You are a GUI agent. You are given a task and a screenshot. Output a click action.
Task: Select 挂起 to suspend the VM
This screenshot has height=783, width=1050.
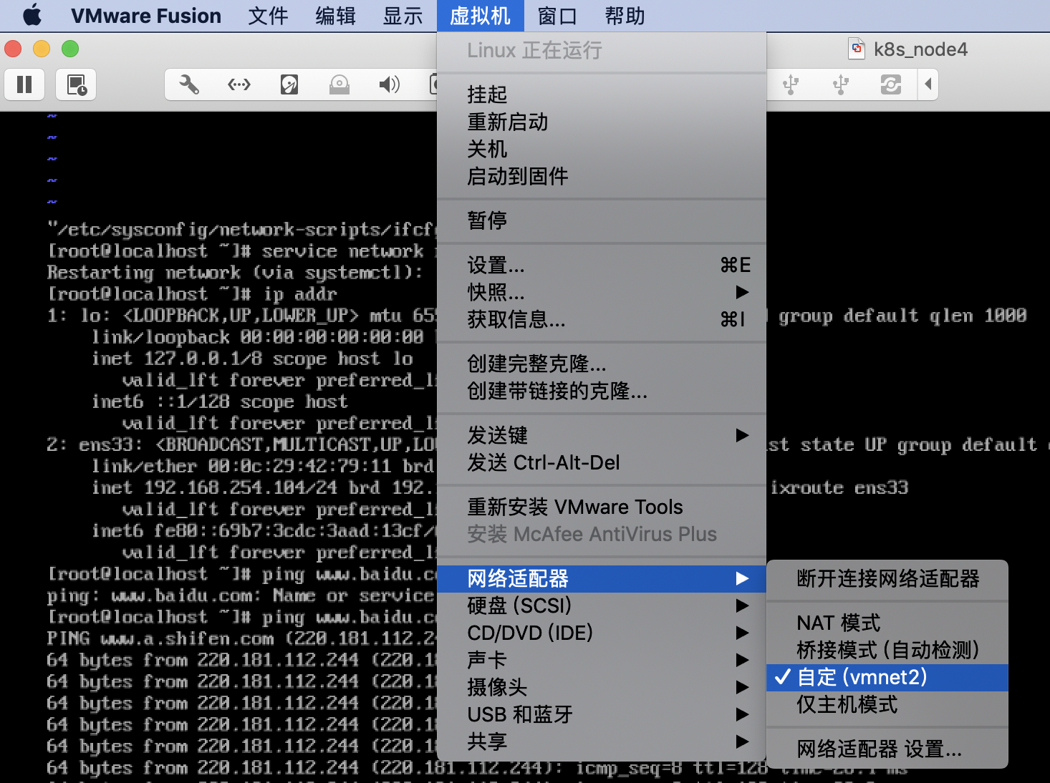[x=602, y=94]
